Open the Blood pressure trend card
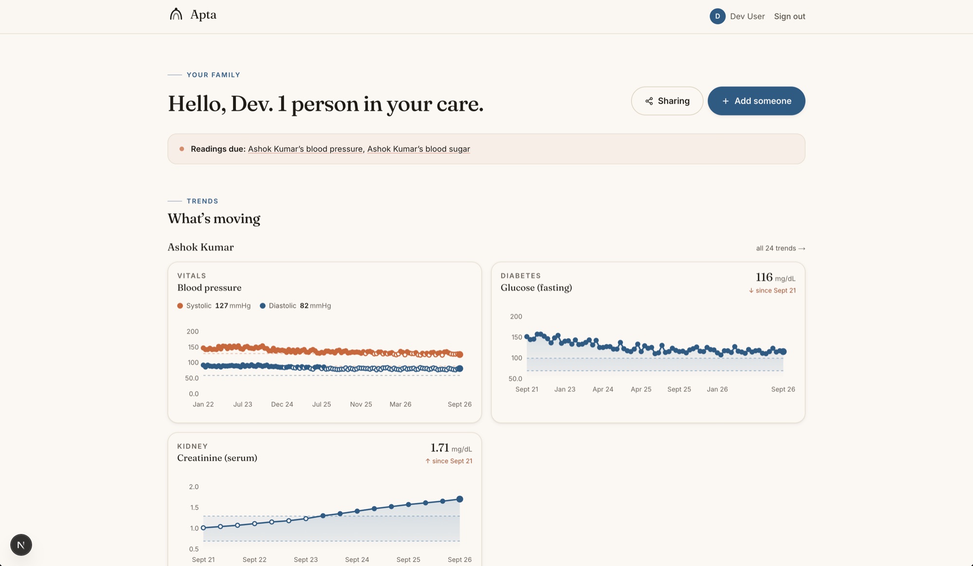 324,342
